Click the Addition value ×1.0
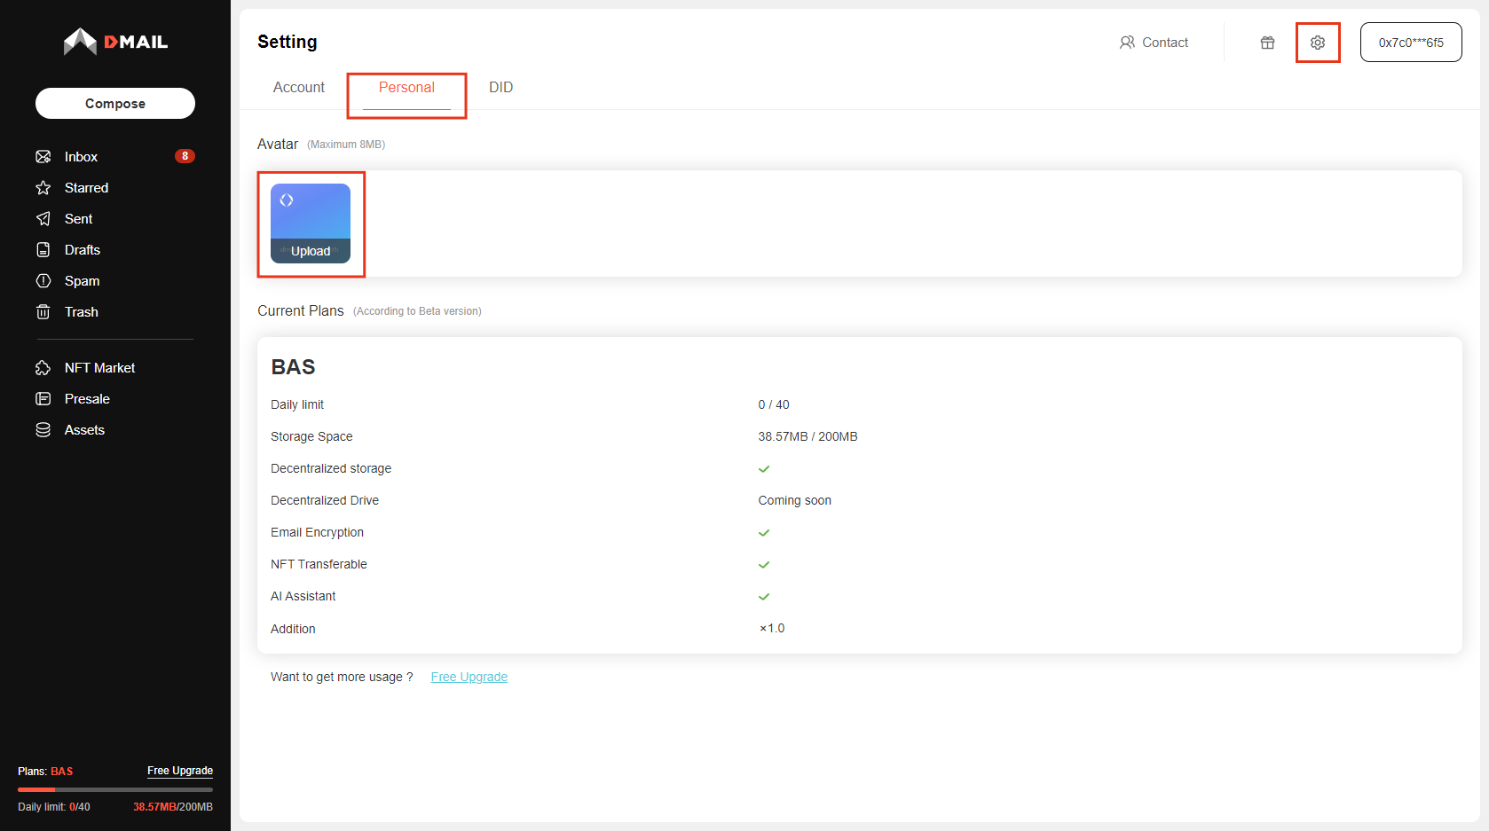This screenshot has width=1489, height=831. pyautogui.click(x=772, y=628)
